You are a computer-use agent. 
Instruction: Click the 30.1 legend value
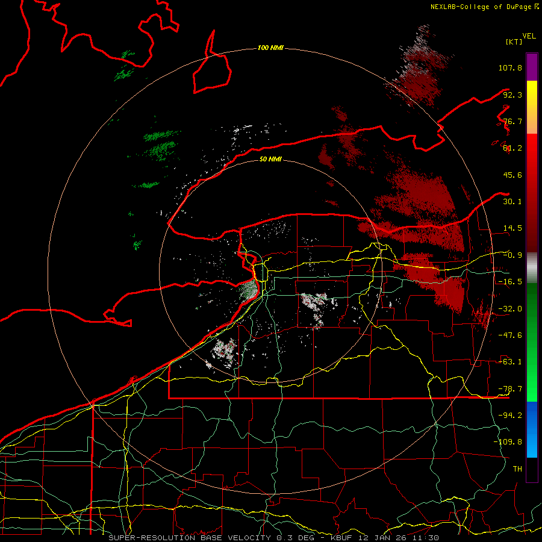(512, 202)
